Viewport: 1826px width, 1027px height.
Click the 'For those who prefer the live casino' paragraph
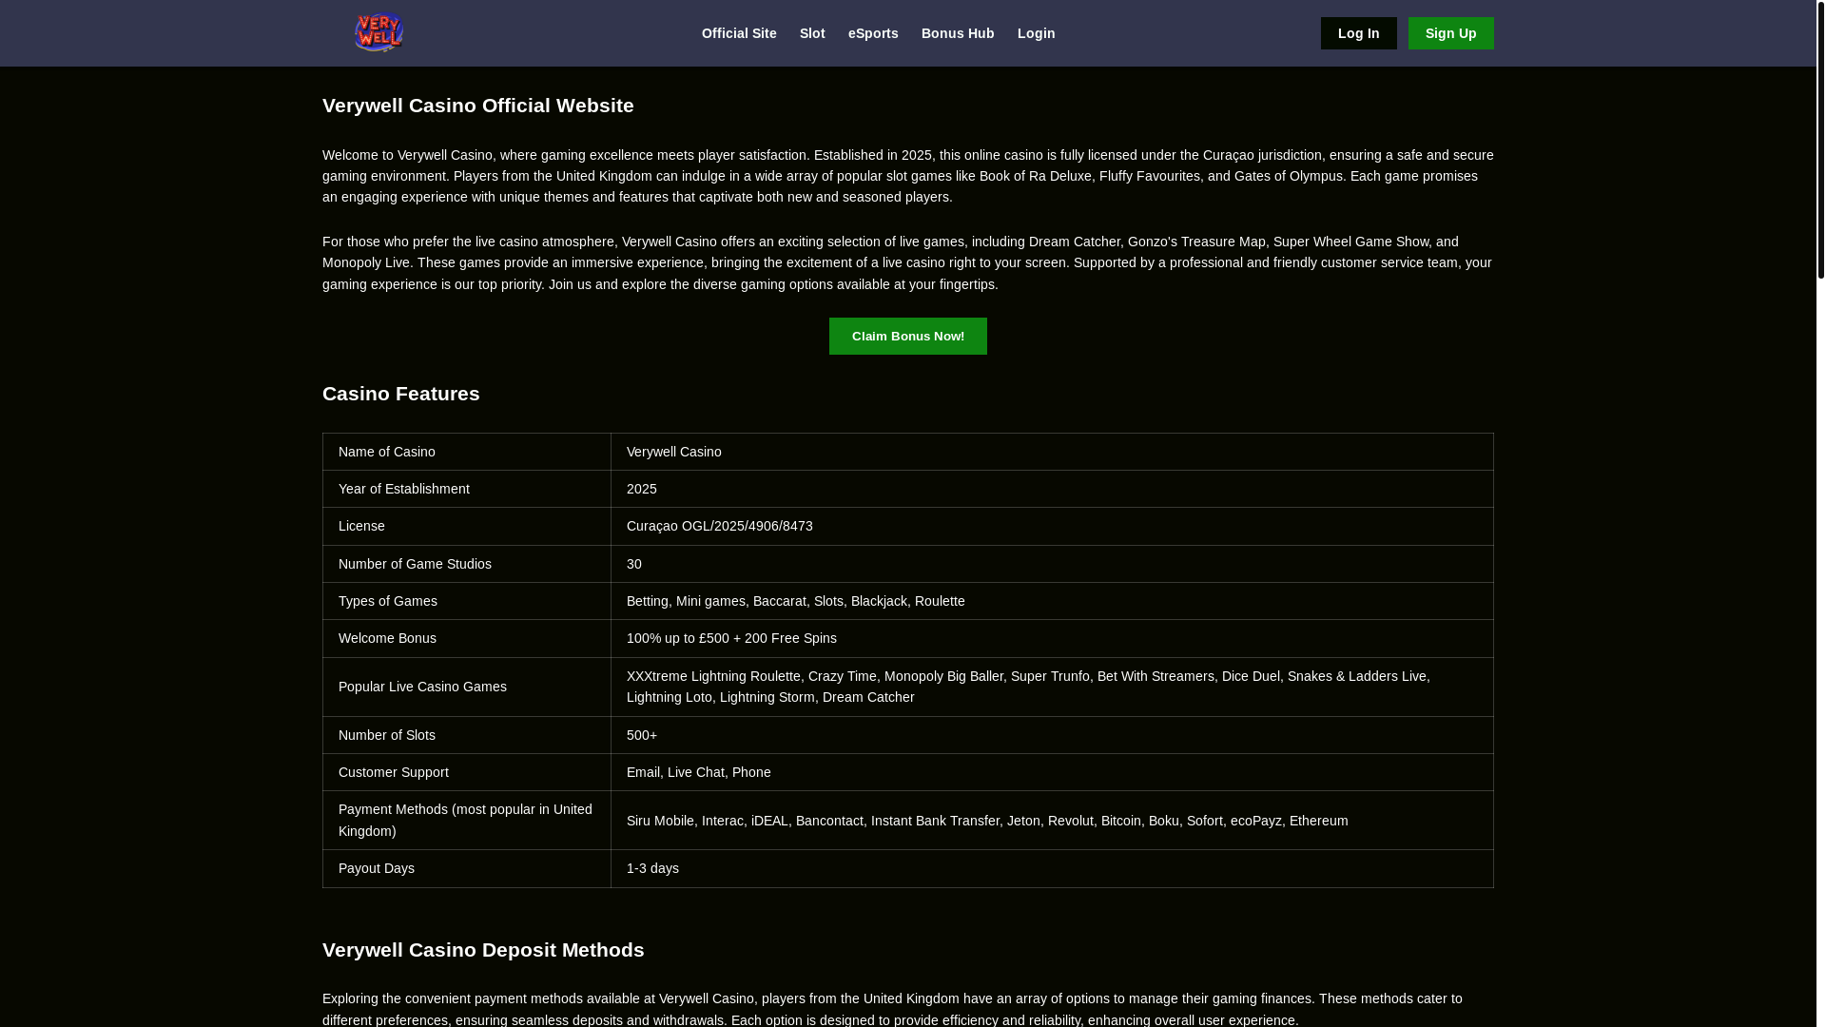907,262
